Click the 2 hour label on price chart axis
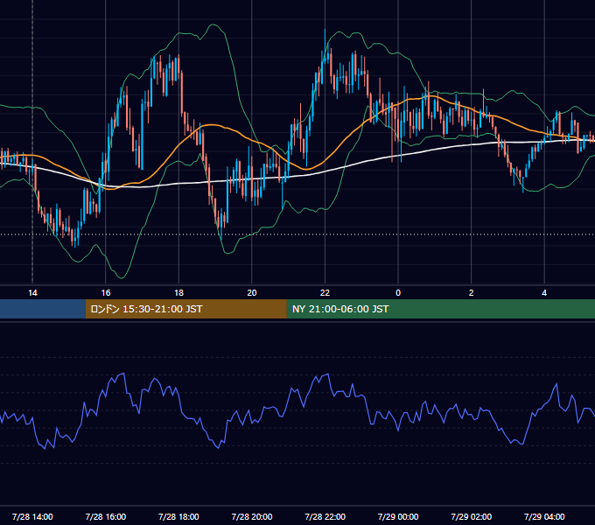This screenshot has width=595, height=525. point(472,293)
